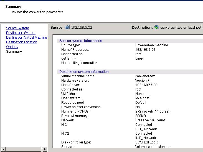This screenshot has height=152, width=203.
Task: Click the Source system information header
Action: point(81,41)
